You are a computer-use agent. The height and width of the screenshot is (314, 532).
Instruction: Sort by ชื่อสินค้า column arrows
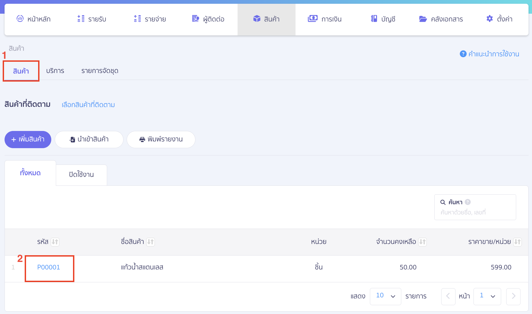coord(151,242)
